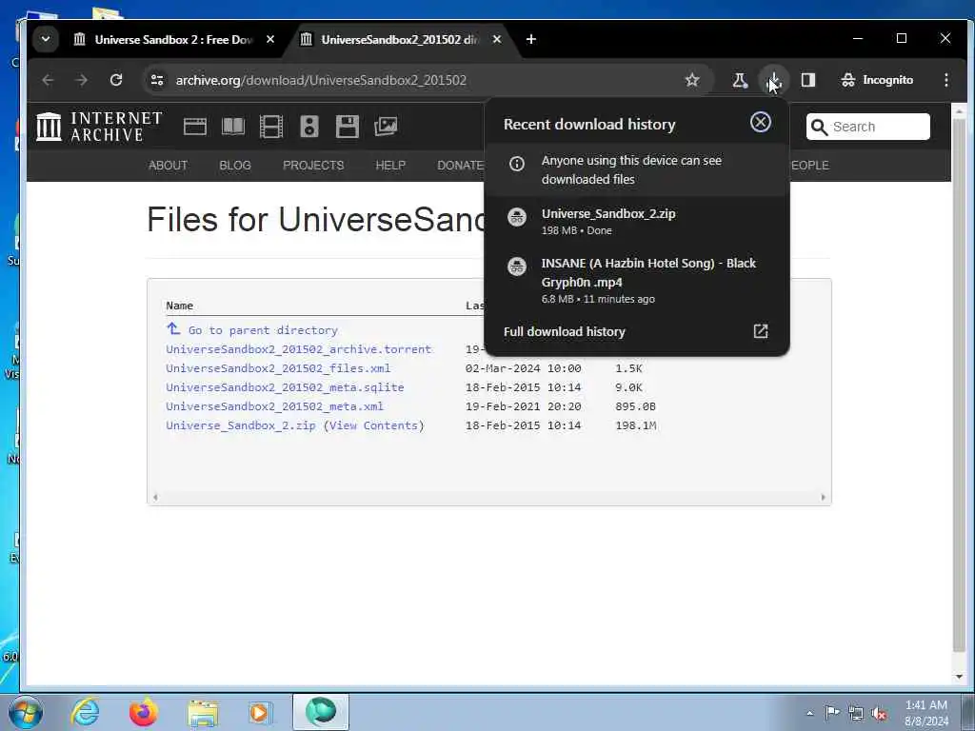Click file list right scroll arrow
Viewport: 975px width, 731px height.
click(x=824, y=497)
